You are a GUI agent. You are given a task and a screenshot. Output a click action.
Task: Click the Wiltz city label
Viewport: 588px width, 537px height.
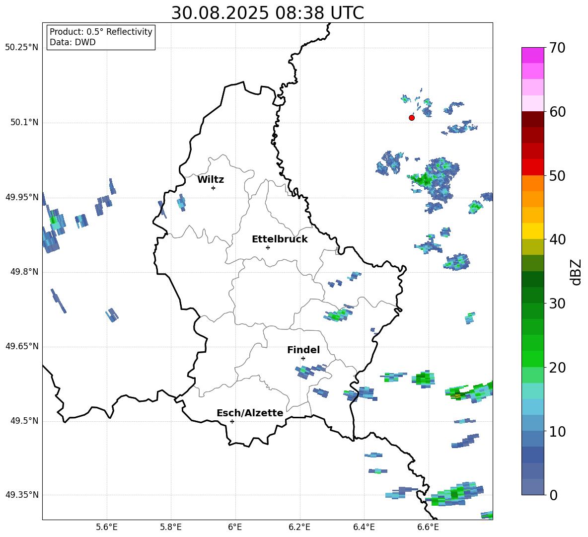coord(211,180)
